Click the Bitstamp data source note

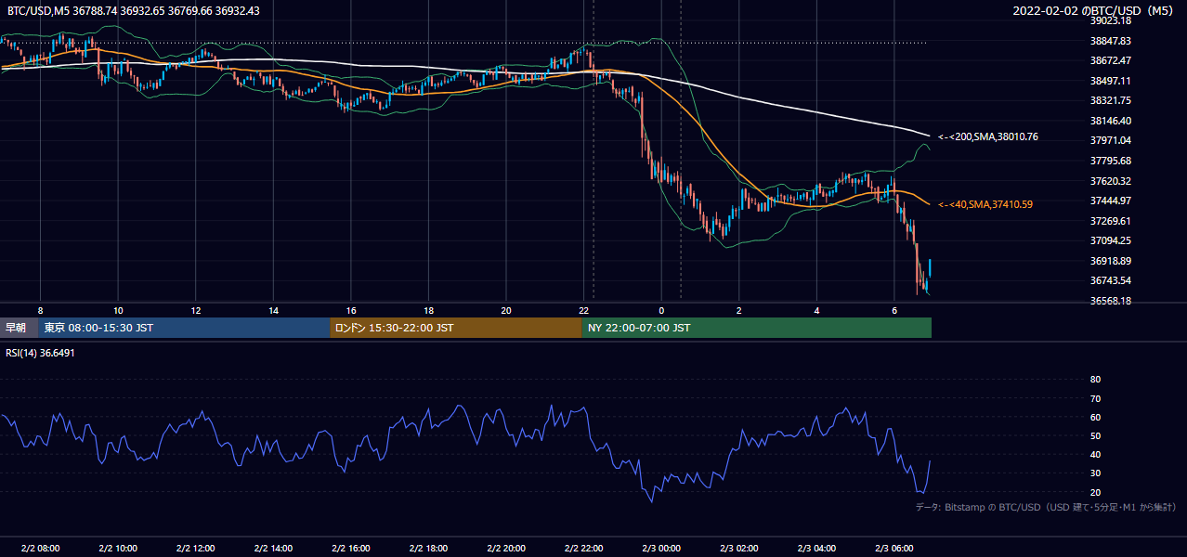[x=1046, y=507]
